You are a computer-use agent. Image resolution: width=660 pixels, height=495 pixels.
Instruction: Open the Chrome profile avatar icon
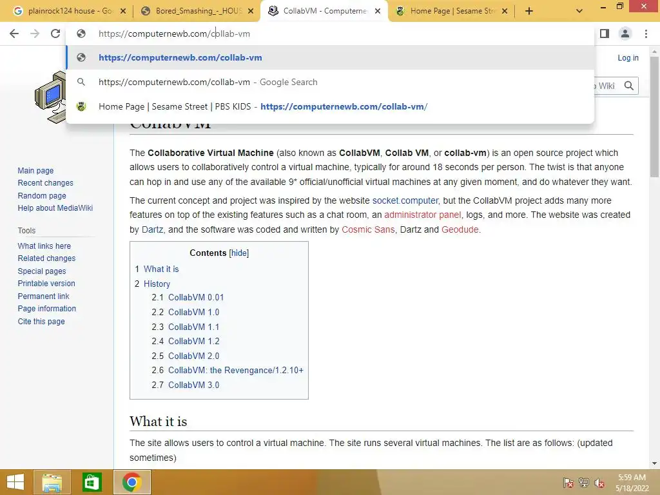tap(625, 34)
